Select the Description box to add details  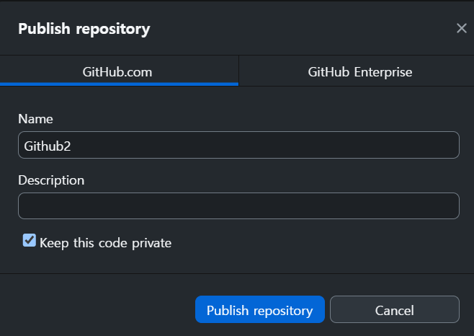click(238, 205)
